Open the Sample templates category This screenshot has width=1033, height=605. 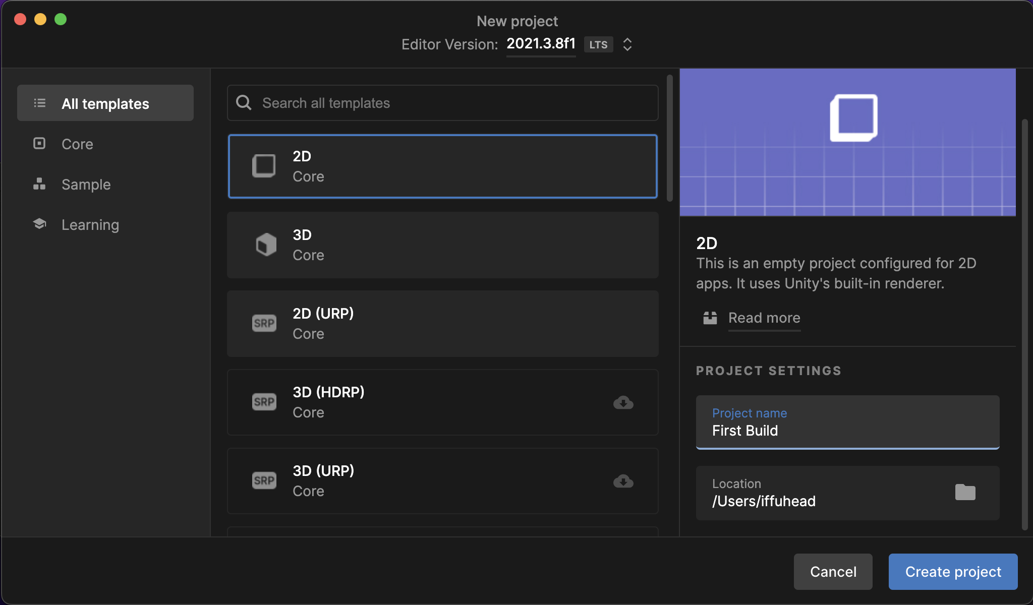coord(86,185)
